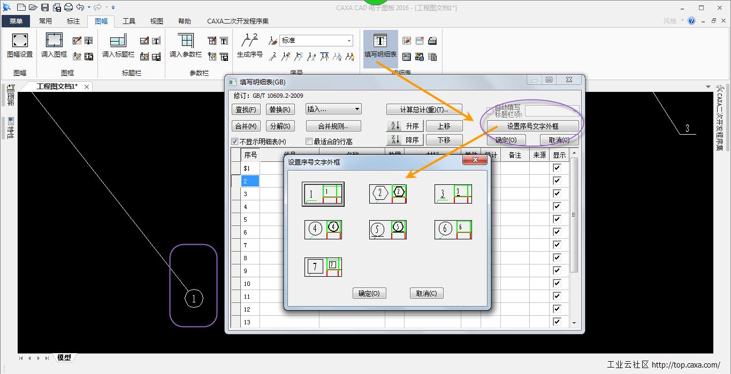
Task: Click the 调入图框 icon
Action: (54, 41)
